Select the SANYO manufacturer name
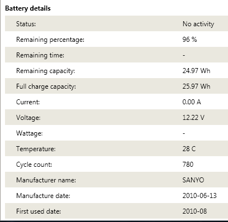Viewport: 228px width, 222px height. point(193,180)
